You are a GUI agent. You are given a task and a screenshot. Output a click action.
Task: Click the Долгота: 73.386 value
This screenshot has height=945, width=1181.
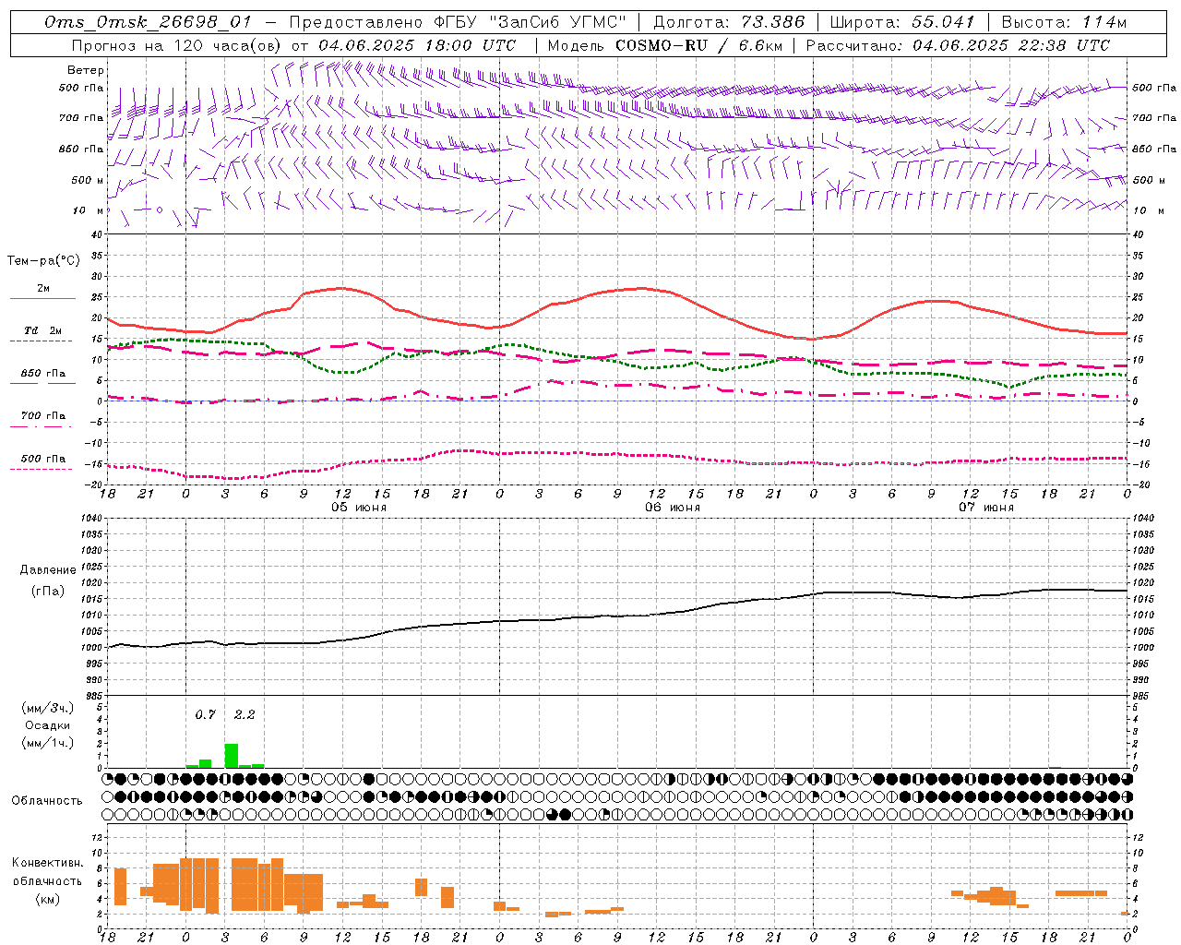728,22
